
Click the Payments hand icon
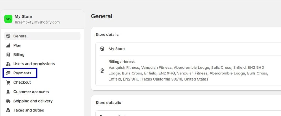coord(8,73)
